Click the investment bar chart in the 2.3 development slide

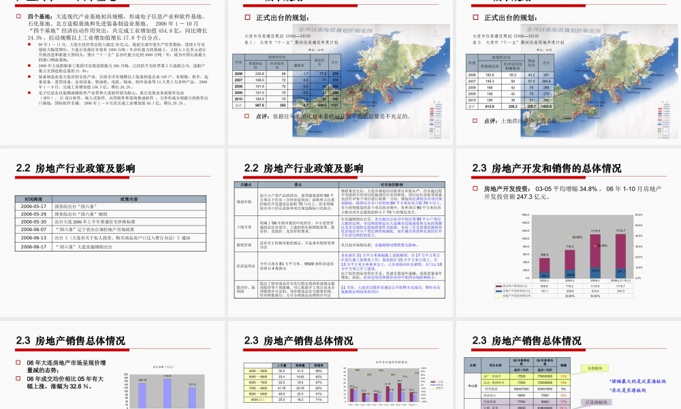click(569, 255)
